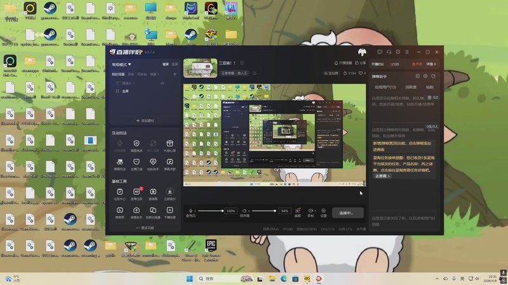This screenshot has width=508, height=285.
Task: Click the heart likes counter
Action: coord(362,73)
